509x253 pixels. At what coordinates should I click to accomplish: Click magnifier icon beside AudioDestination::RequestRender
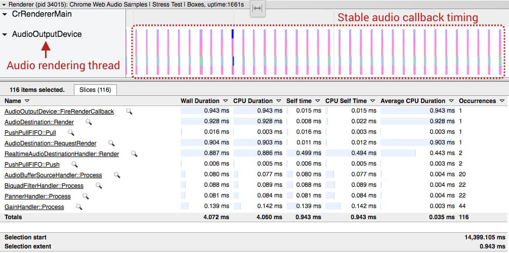[x=111, y=143]
